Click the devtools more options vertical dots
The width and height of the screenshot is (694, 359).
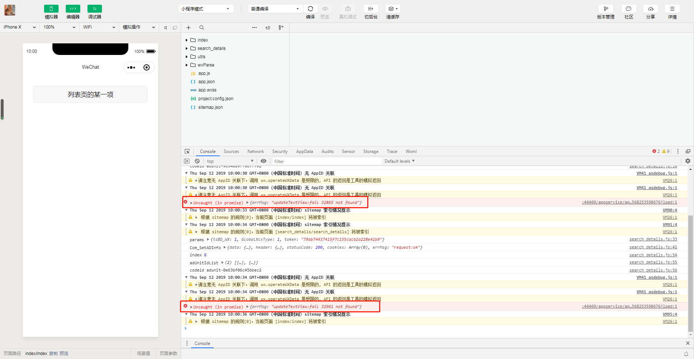678,151
